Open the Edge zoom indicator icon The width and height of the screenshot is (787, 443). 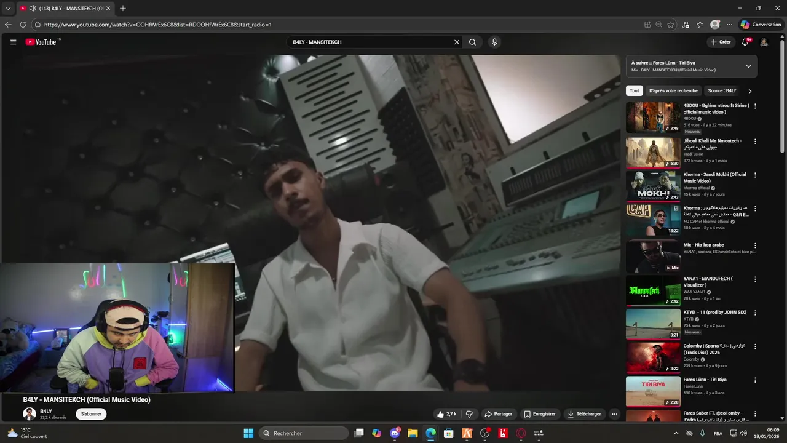click(x=658, y=25)
